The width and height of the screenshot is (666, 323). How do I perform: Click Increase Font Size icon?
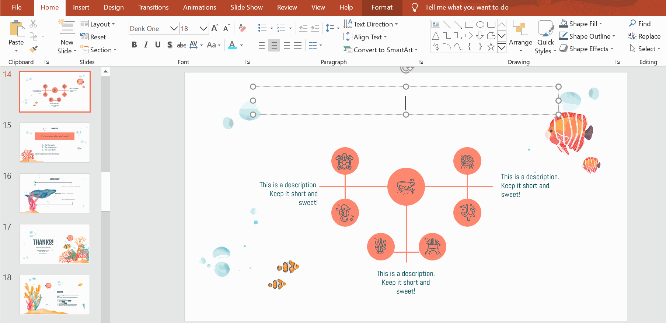pos(215,28)
